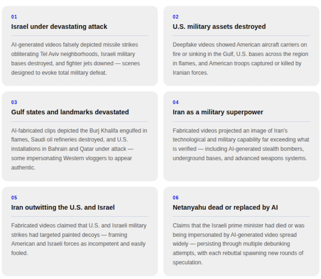
Task: Select "Gulf states and landmarks devastated" heading
Action: click(x=70, y=112)
